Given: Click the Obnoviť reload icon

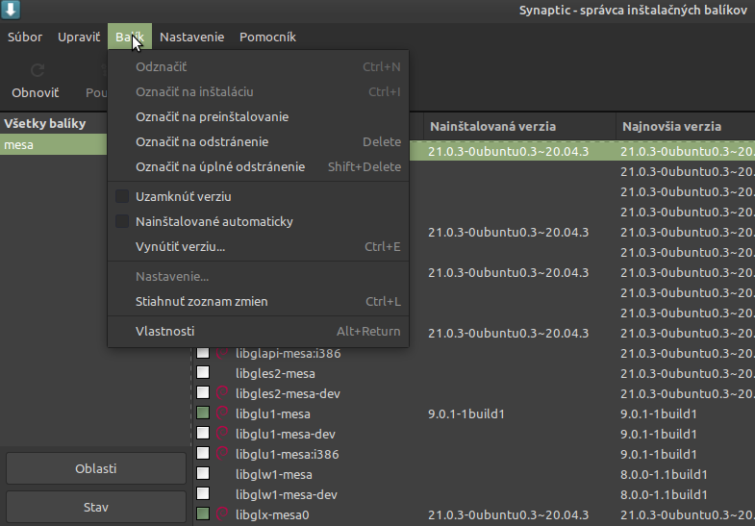Looking at the screenshot, I should pos(38,70).
